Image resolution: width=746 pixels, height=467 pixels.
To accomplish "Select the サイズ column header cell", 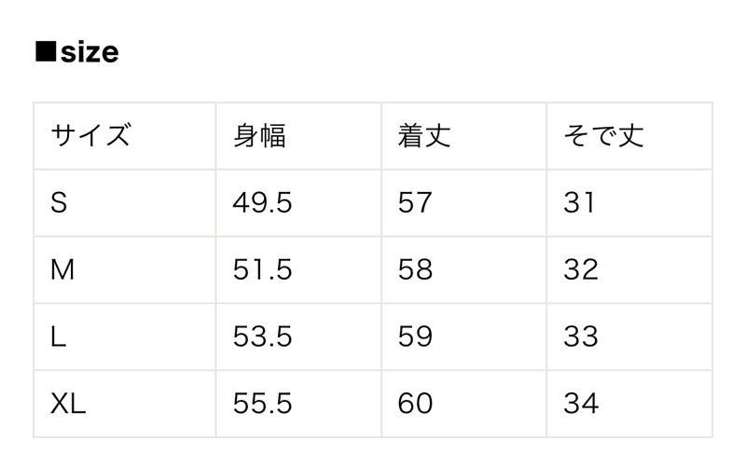I will 90,136.
